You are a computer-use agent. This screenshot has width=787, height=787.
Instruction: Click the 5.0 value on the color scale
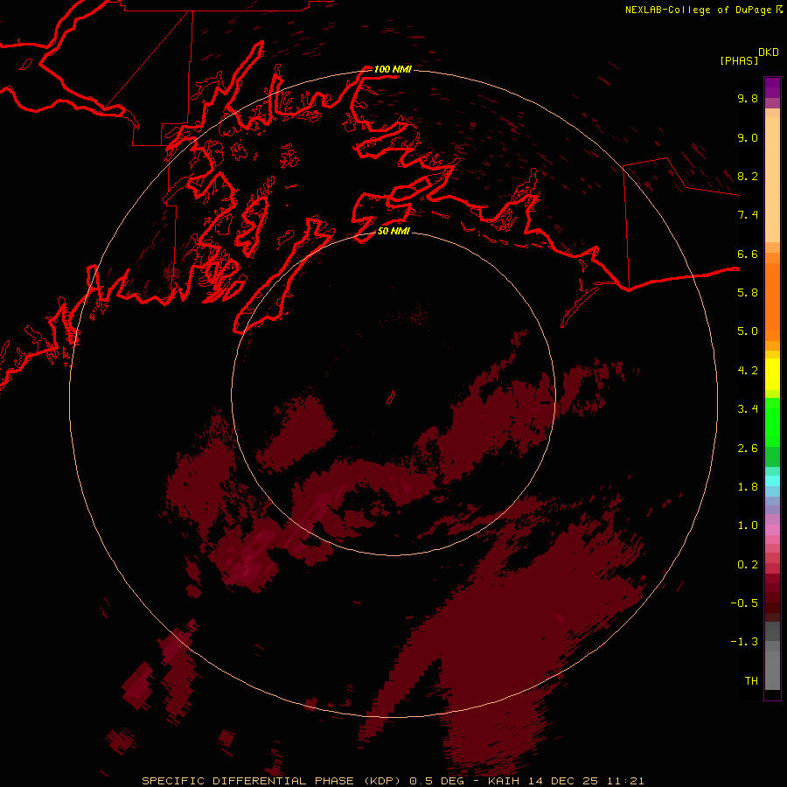(748, 331)
